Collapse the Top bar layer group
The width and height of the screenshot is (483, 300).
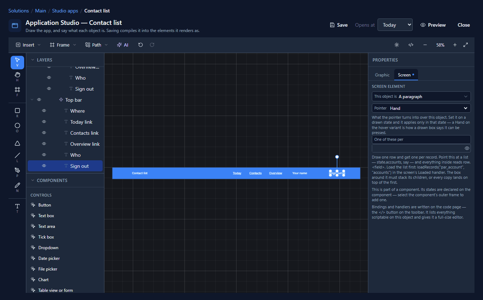(32, 100)
